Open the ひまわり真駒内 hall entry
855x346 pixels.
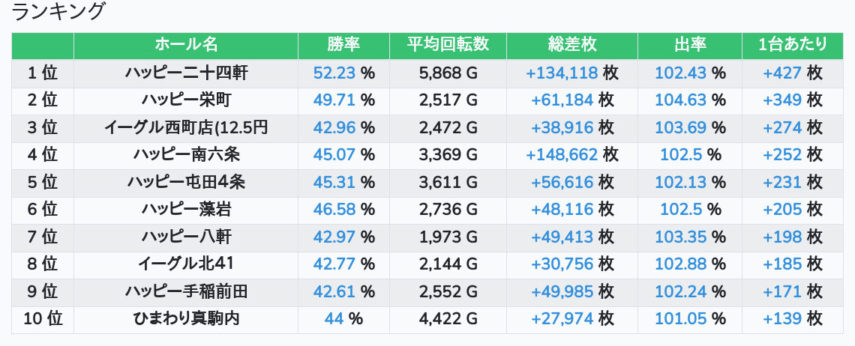click(186, 319)
